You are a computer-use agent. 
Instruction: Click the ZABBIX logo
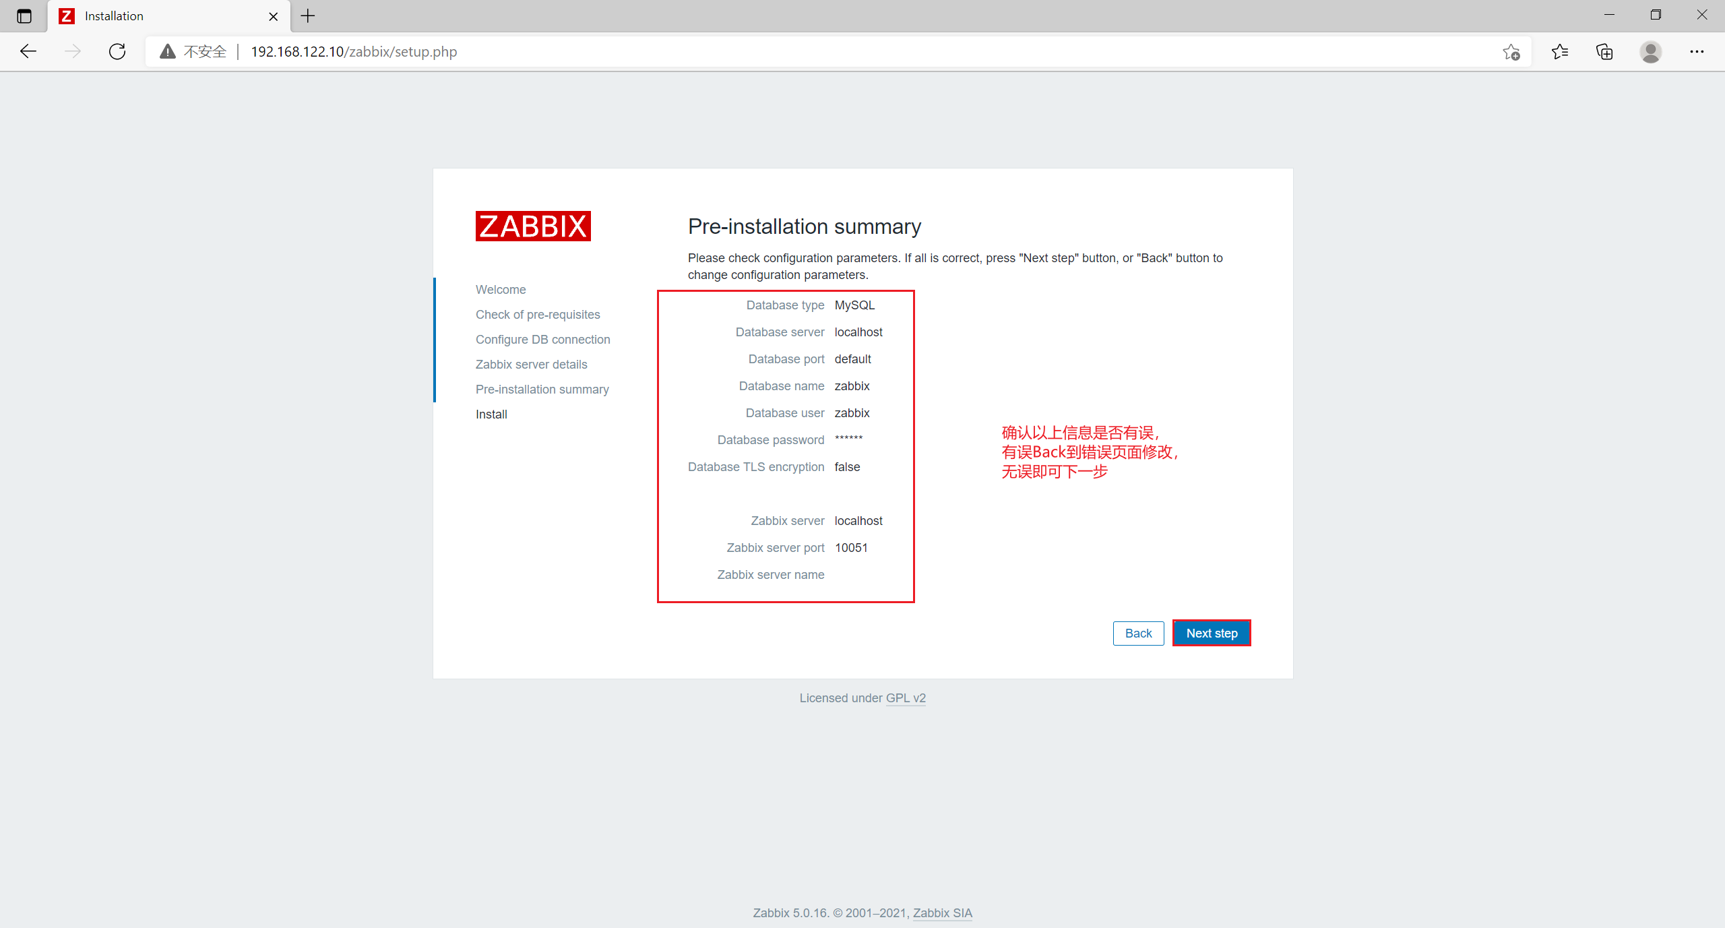[533, 226]
